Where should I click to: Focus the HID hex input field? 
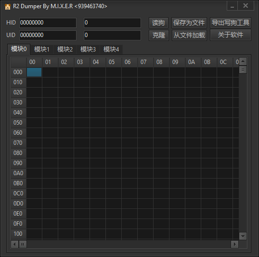[48, 23]
